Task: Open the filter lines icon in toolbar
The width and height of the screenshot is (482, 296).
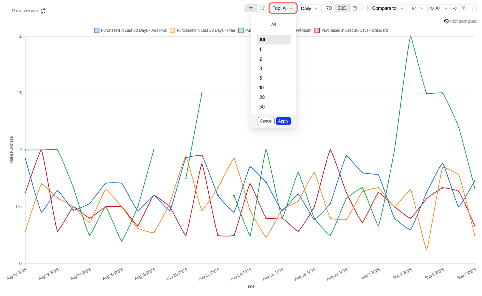Action: (x=464, y=8)
